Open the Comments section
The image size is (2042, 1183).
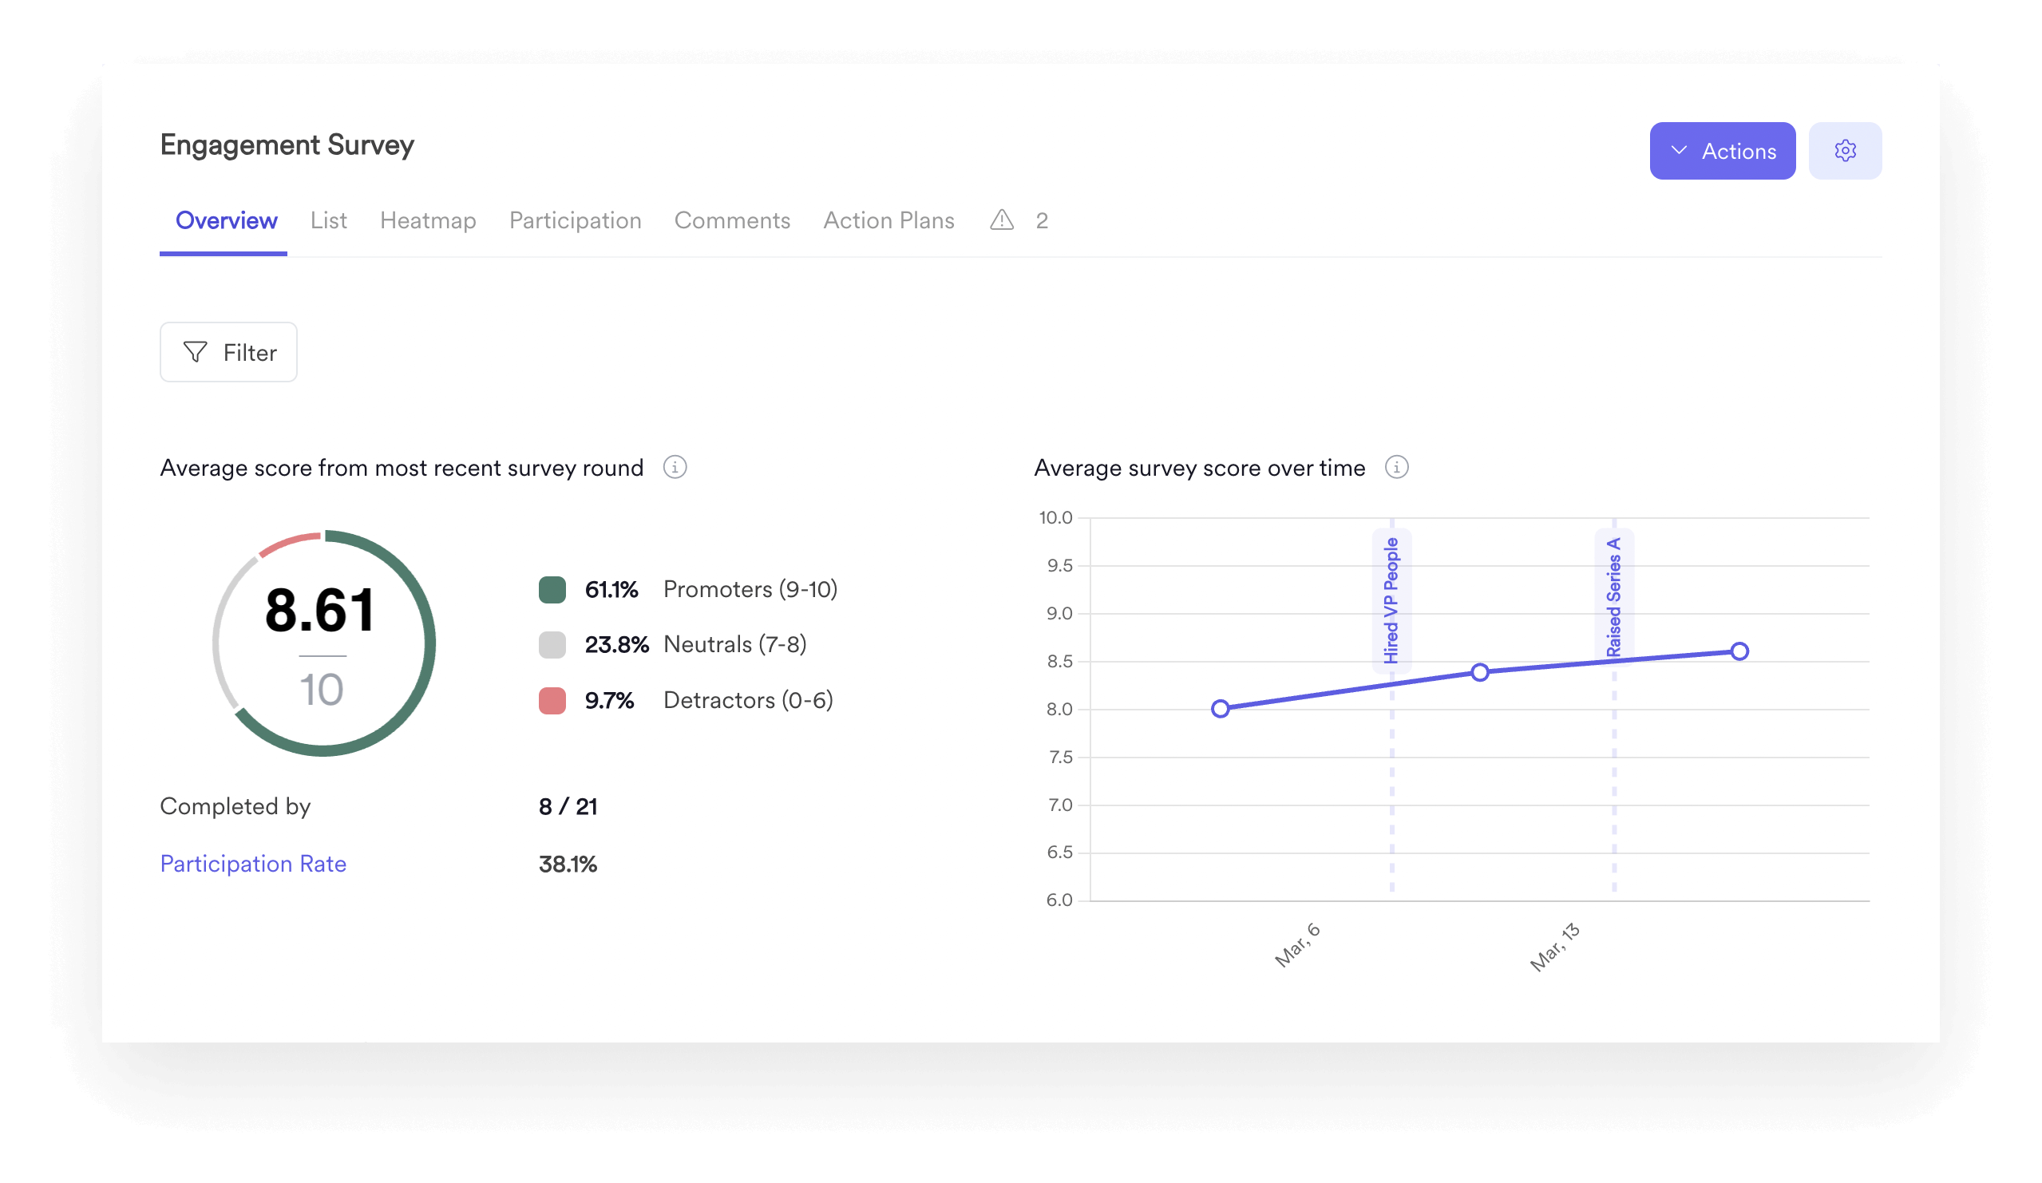(732, 220)
